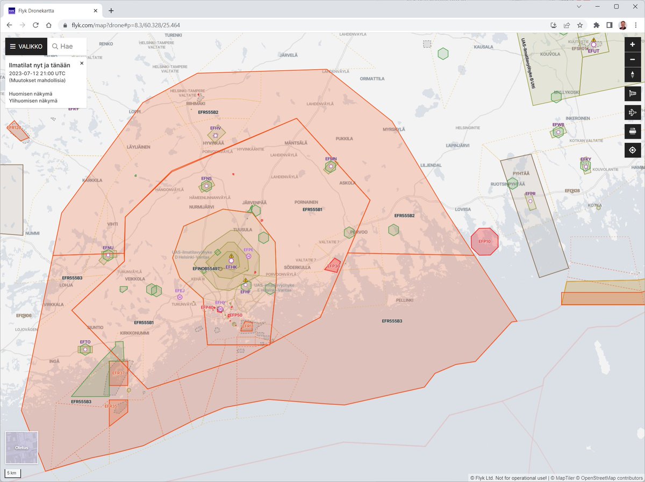The height and width of the screenshot is (482, 645).
Task: Click the share page icon
Action: (x=567, y=25)
